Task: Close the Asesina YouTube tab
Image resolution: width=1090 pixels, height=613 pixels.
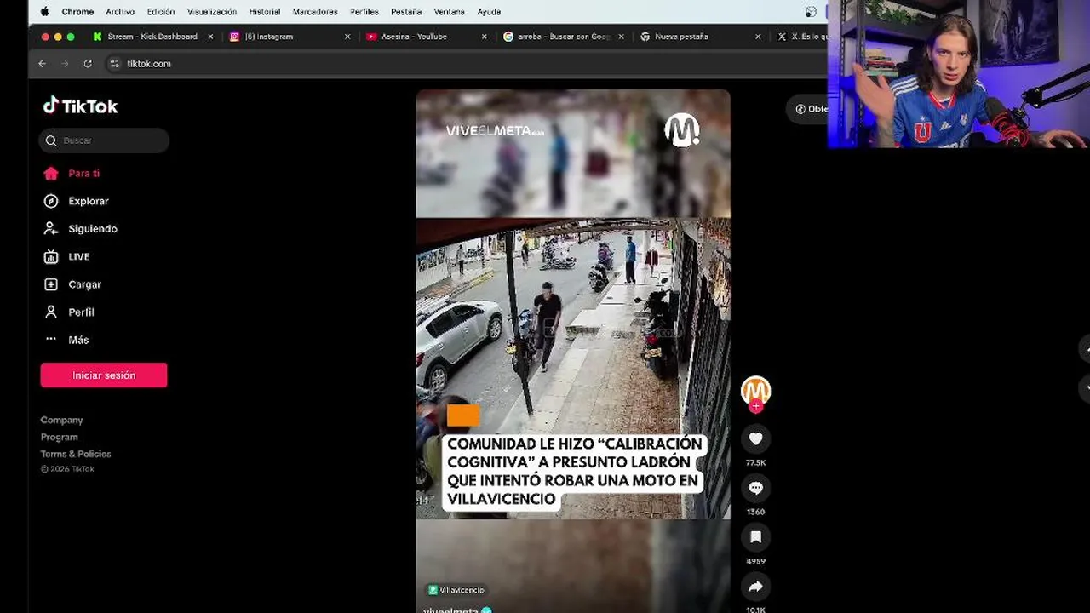Action: 484,37
